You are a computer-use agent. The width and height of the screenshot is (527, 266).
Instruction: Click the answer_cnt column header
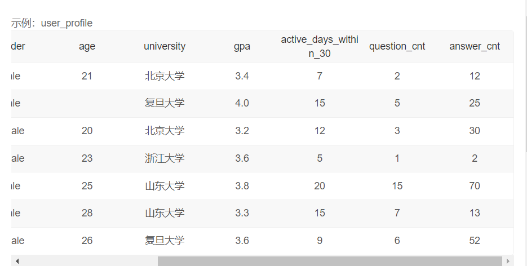click(x=475, y=47)
